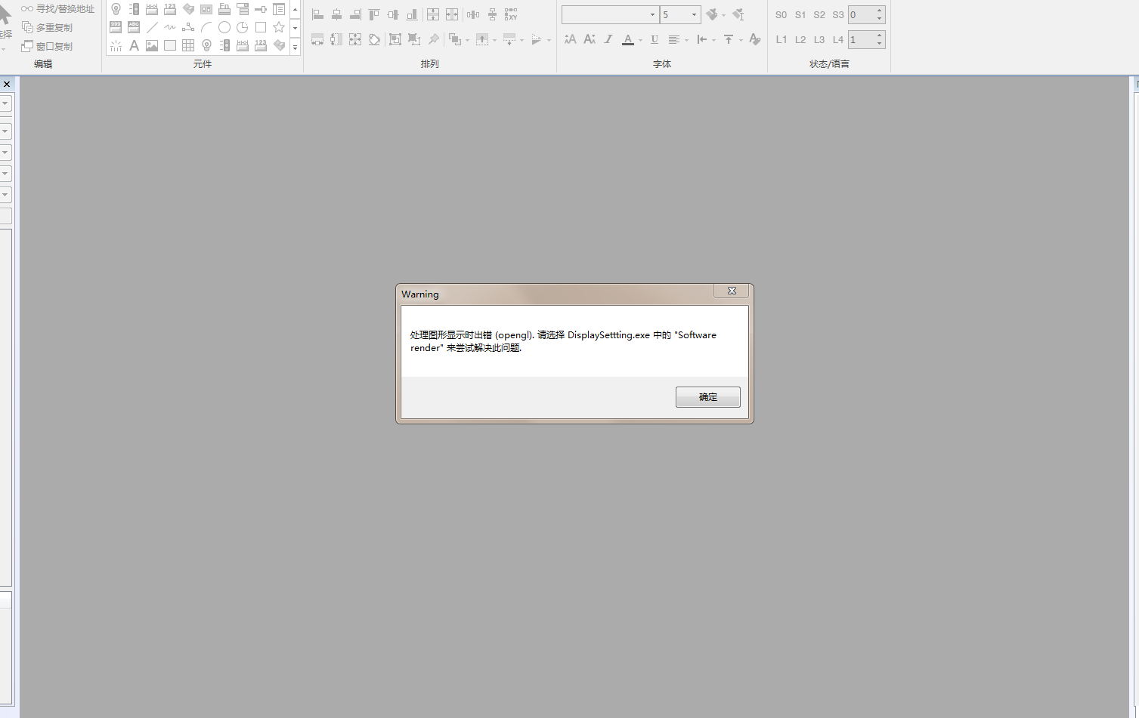Viewport: 1139px width, 718px height.
Task: Select the table/grid object tool
Action: click(x=188, y=45)
